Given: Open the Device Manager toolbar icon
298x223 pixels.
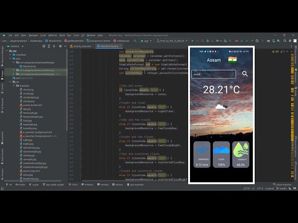Looking at the screenshot, I should point(273,41).
